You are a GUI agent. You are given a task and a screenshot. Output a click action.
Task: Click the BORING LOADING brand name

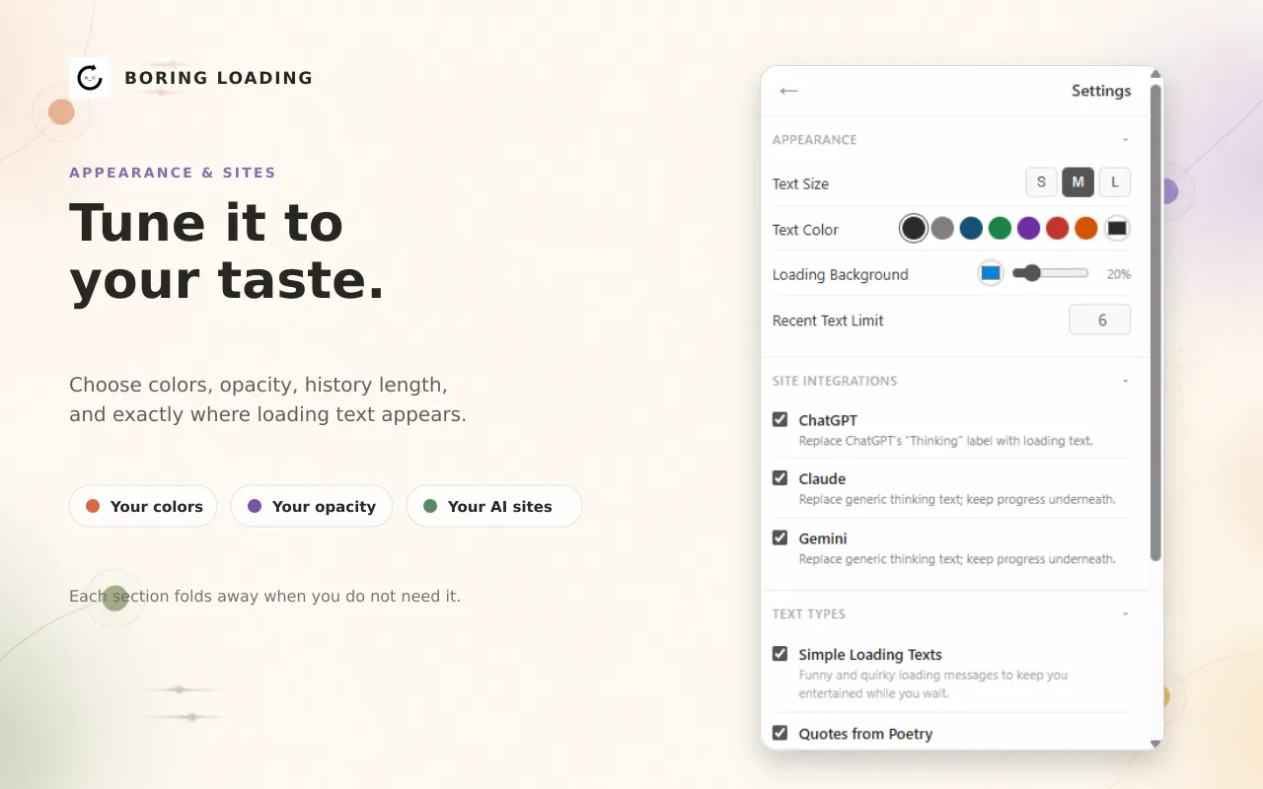pos(219,78)
